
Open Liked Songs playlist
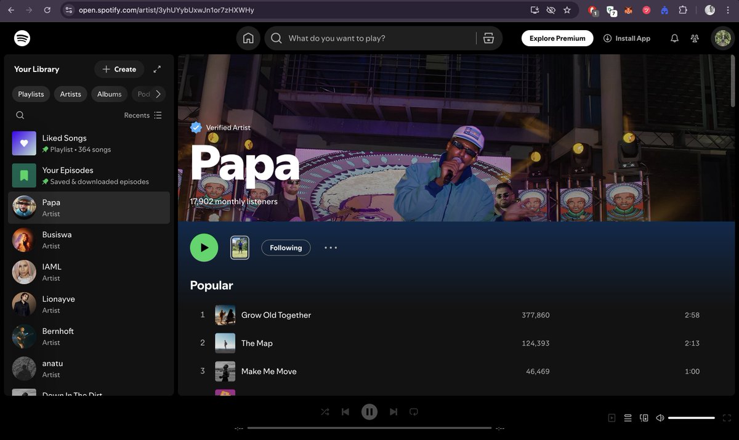[89, 144]
